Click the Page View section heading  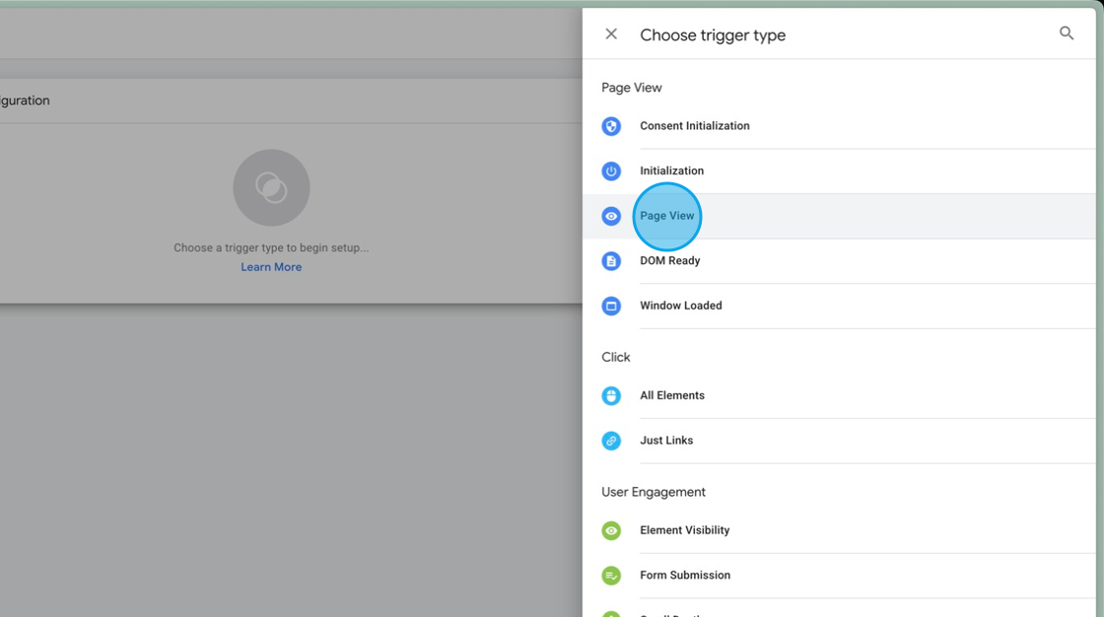point(631,87)
